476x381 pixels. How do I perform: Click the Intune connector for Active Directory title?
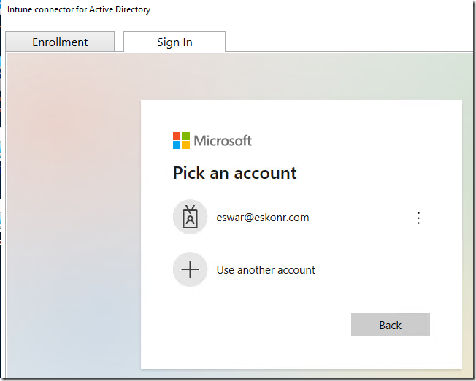pos(79,9)
